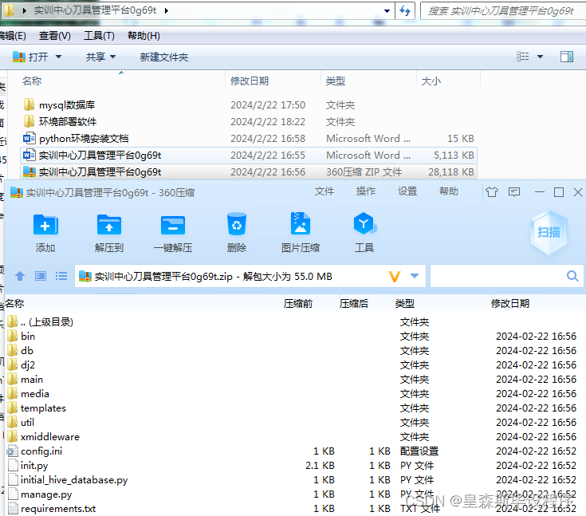Toggle the Explorer preview pane icon
This screenshot has width=586, height=516.
(x=567, y=57)
